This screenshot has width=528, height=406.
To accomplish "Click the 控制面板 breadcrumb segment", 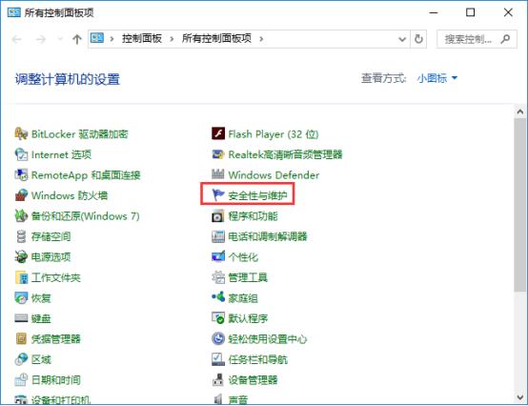I will 142,39.
